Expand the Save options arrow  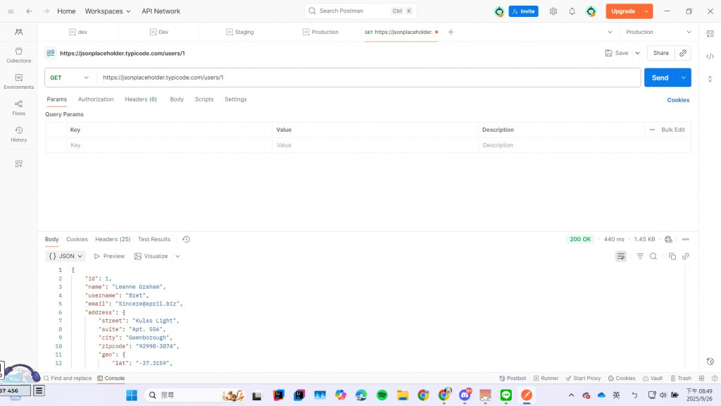[637, 53]
